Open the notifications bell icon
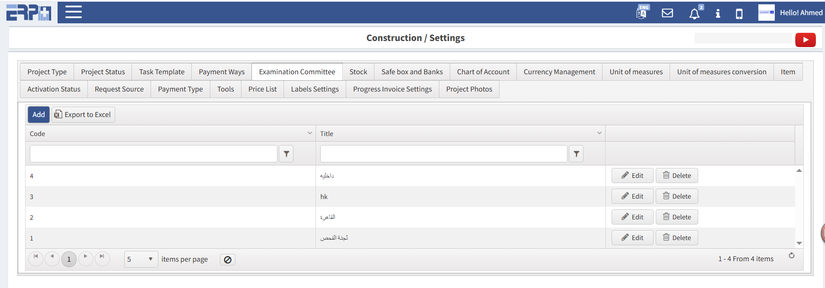 pos(694,14)
